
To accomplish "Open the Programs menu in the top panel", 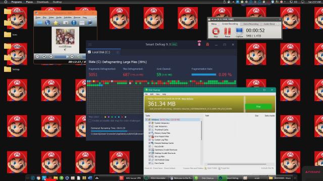I will point(17,2).
